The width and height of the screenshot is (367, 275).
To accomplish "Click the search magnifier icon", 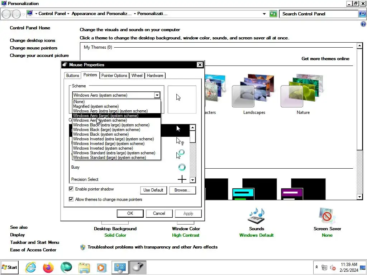I will tap(362, 14).
